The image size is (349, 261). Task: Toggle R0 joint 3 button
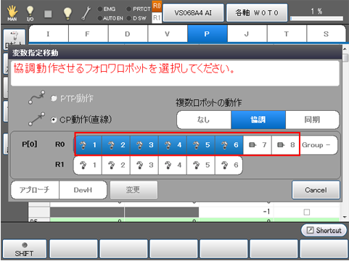(144, 145)
